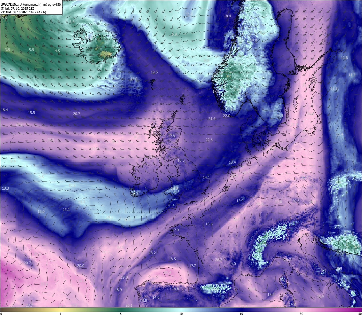This screenshot has height=316, width=362.
Task: Click the 5 tick on the color scale
Action: pos(121,314)
